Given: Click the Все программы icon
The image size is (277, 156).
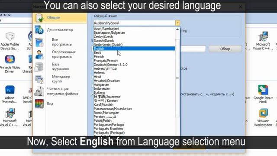Looking at the screenshot, I should [39, 42].
